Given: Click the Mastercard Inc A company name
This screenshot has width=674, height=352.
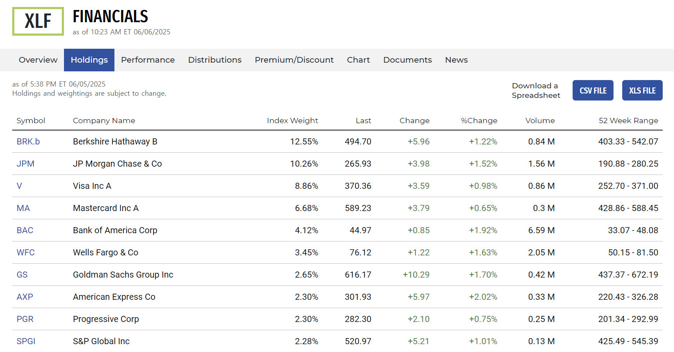Looking at the screenshot, I should (x=106, y=208).
